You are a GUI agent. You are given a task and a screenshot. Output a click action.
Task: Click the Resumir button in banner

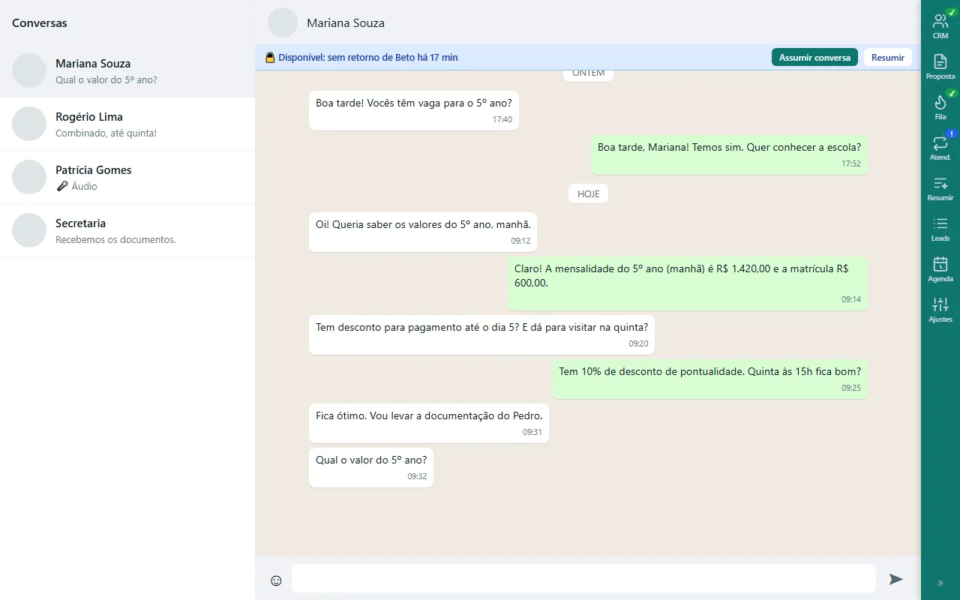point(888,58)
